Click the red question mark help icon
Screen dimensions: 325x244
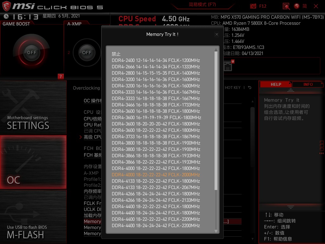pos(61,76)
